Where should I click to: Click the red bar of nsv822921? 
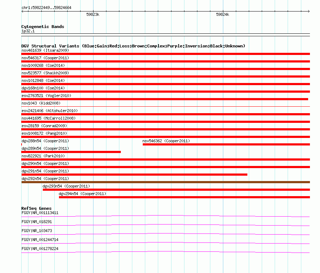pyautogui.click(x=165, y=159)
